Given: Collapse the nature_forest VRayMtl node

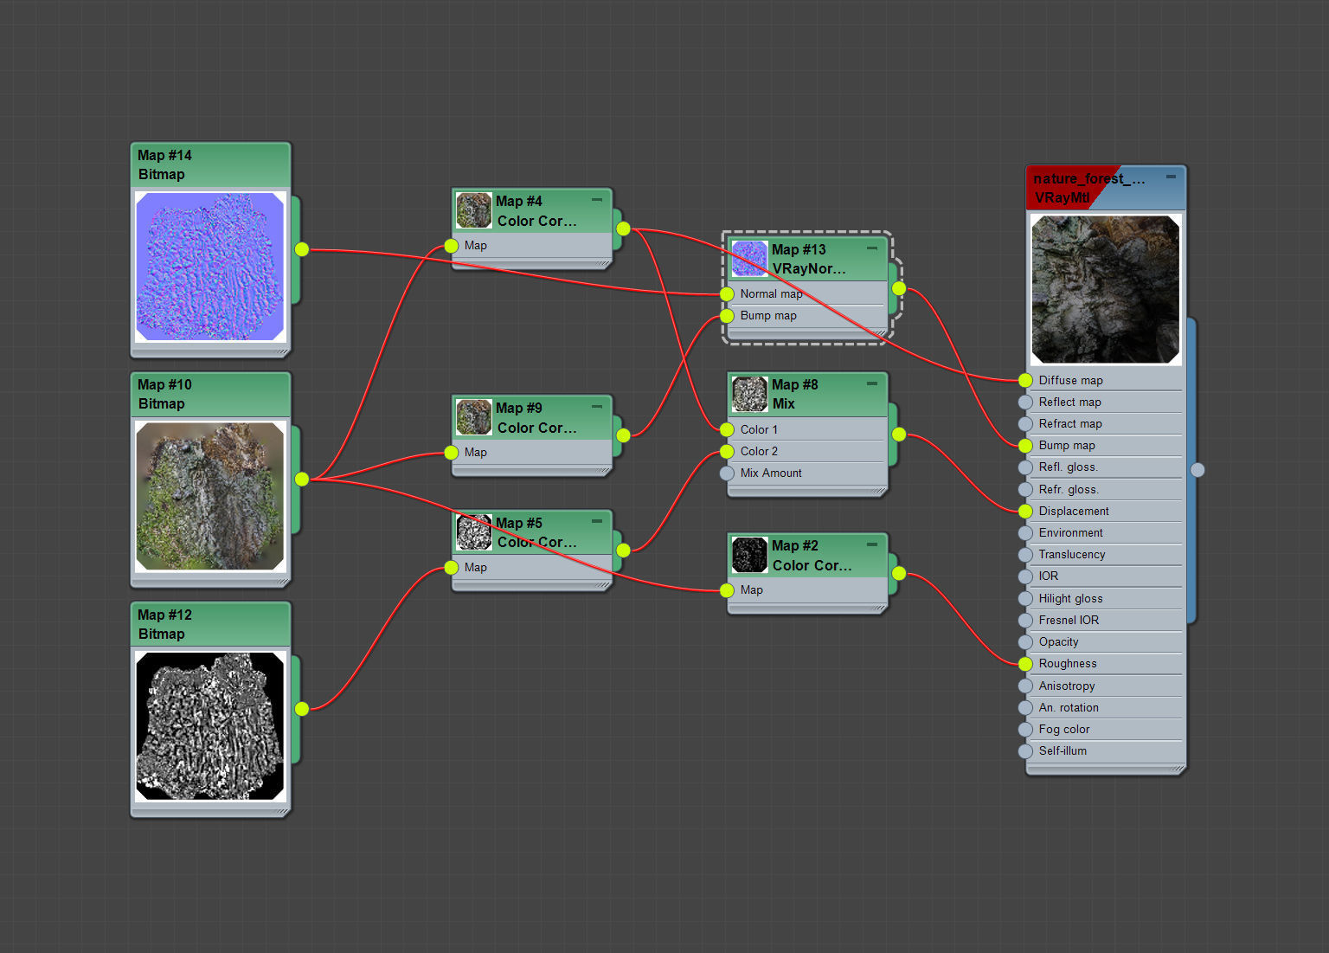Looking at the screenshot, I should click(1171, 177).
